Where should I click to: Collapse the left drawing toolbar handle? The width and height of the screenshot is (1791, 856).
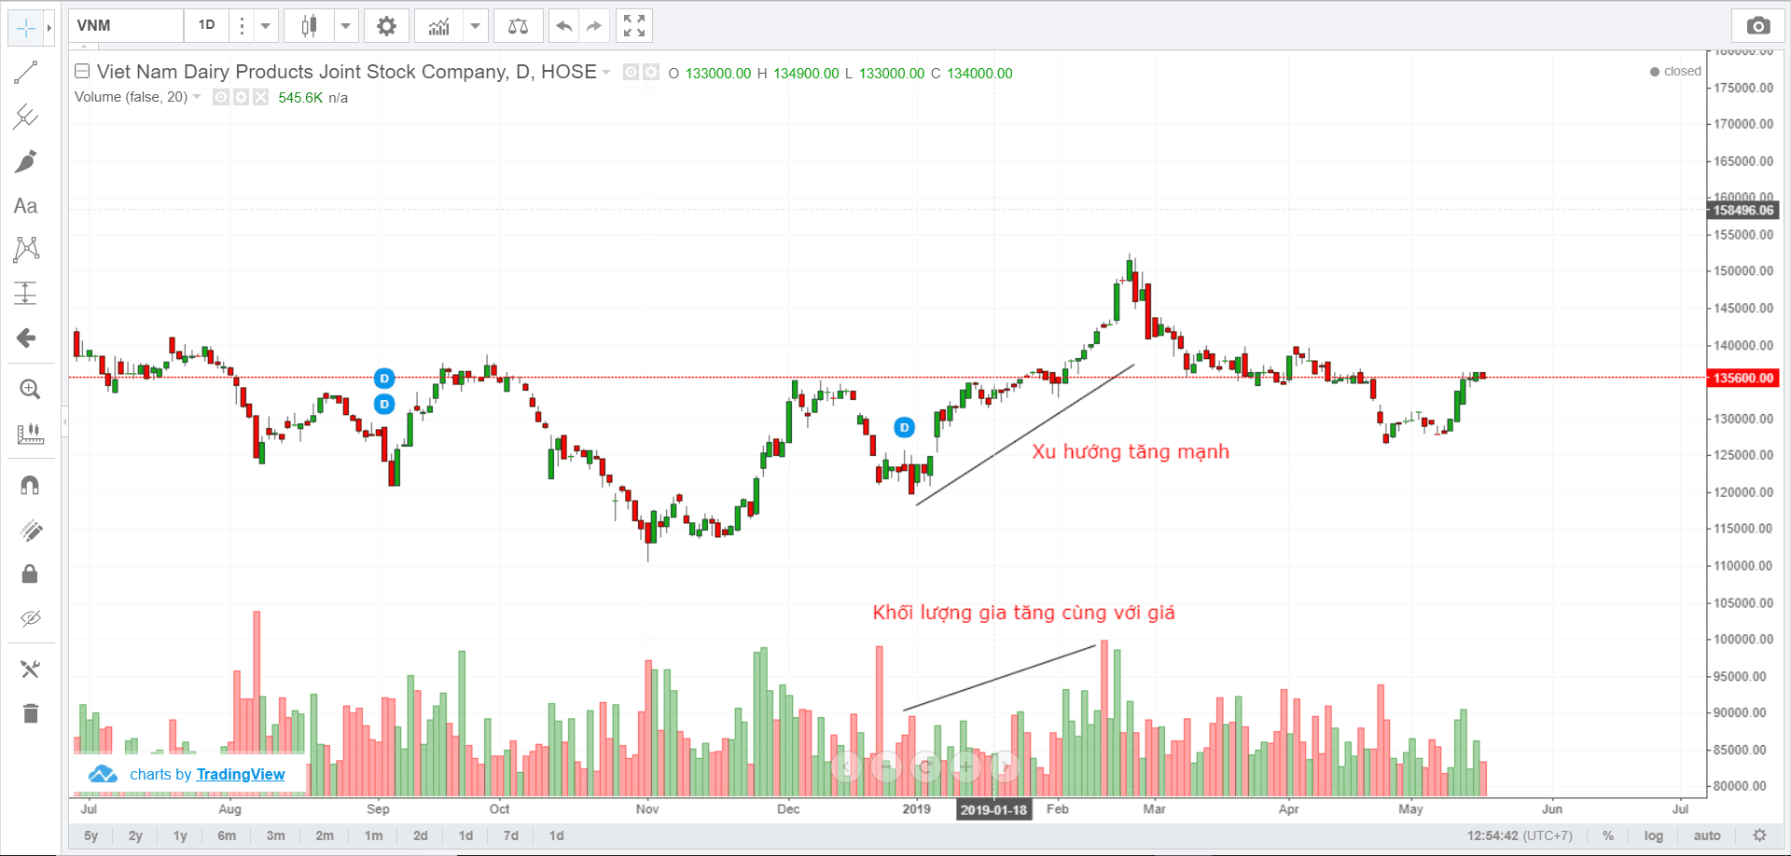(64, 421)
